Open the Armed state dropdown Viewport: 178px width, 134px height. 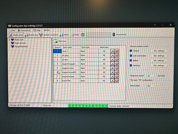click(x=151, y=86)
